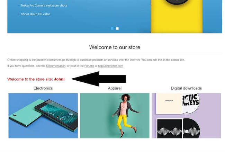Click the red 'Welcome to the store site' message
Screen dimensions: 225x152
tap(36, 79)
